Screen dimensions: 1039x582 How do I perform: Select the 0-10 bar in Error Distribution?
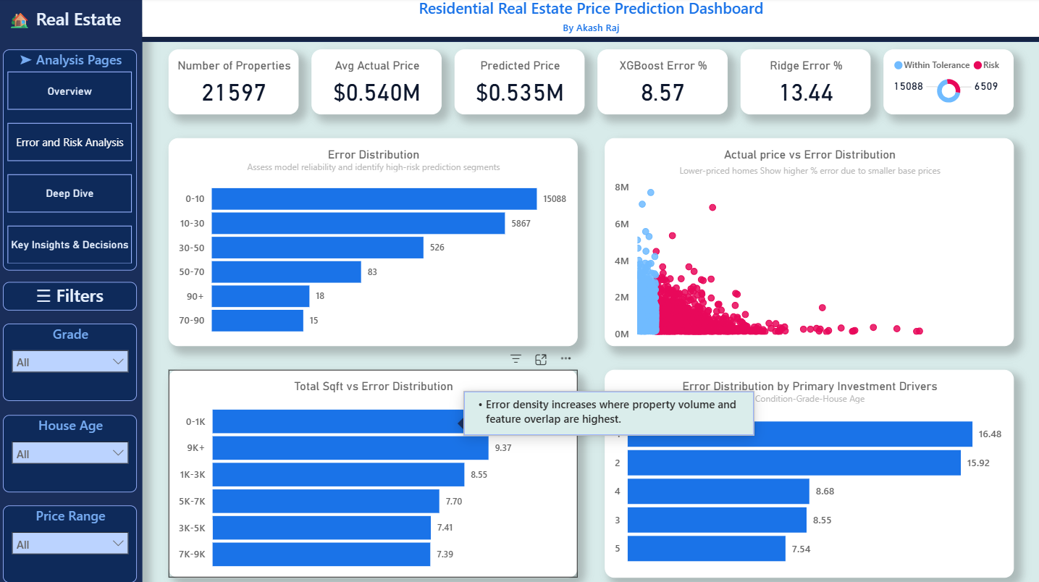(374, 199)
